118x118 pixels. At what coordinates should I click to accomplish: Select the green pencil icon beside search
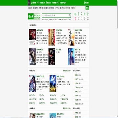(85, 14)
